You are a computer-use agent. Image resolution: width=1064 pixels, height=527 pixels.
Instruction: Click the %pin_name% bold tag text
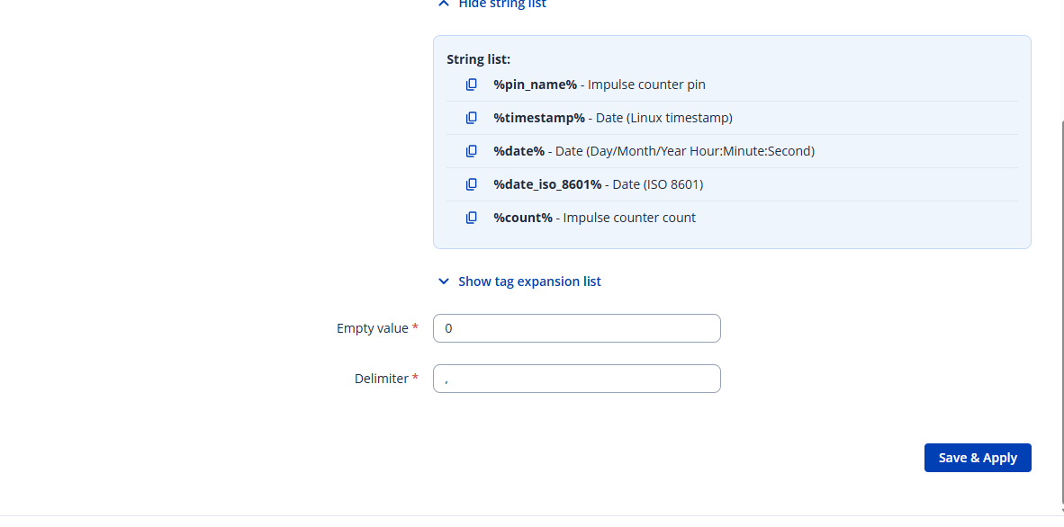(x=535, y=85)
